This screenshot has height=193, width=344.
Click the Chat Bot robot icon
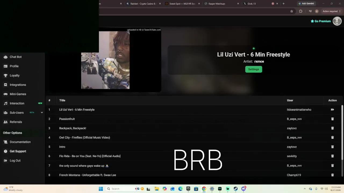coord(5,57)
